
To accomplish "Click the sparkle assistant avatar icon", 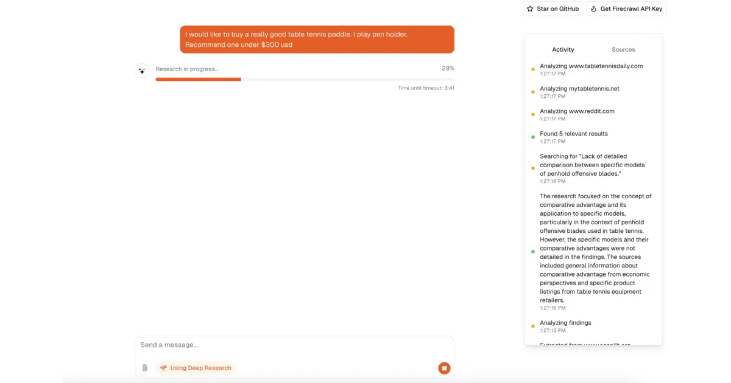I will pyautogui.click(x=142, y=71).
